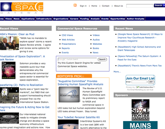Viewport: 165px width, 129px height.
Task: Open the Books resource link
Action: coord(96,48)
